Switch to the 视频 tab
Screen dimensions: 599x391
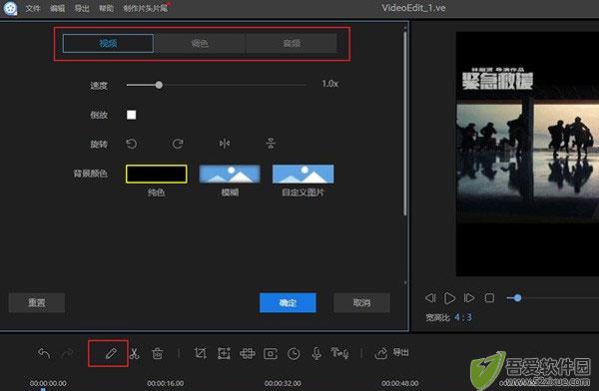[108, 43]
